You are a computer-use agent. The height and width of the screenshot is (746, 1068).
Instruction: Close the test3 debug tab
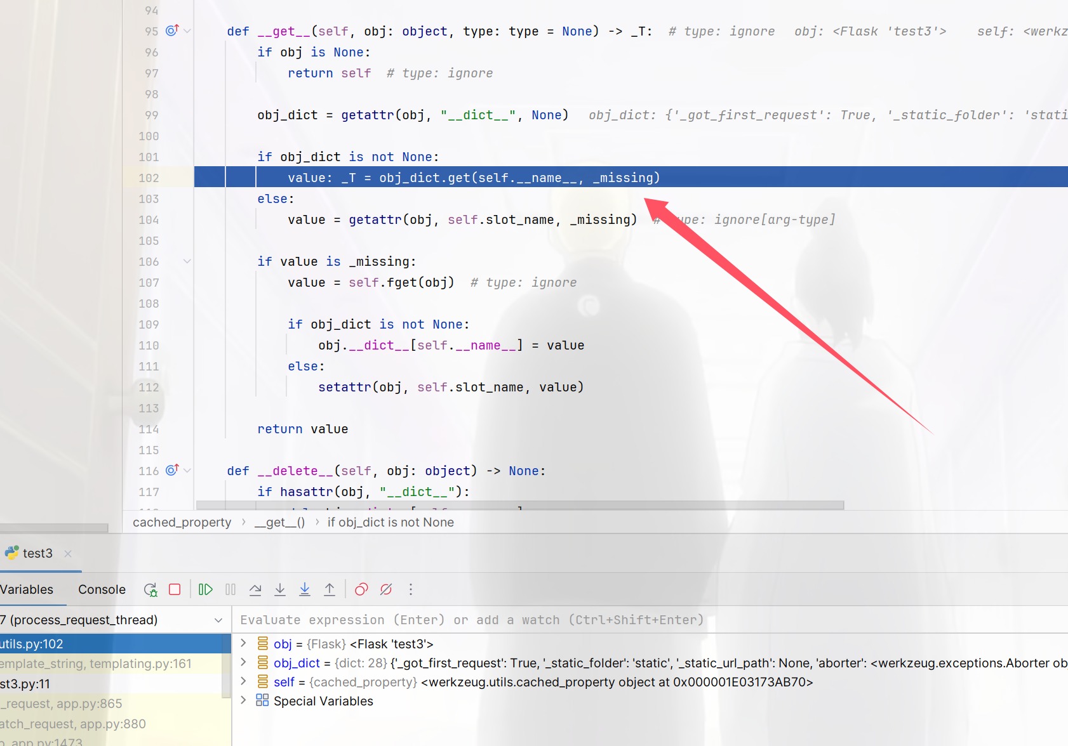(68, 554)
